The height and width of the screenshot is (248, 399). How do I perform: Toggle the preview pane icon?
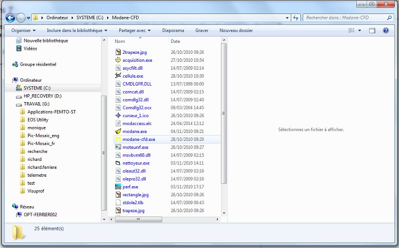[x=372, y=31]
